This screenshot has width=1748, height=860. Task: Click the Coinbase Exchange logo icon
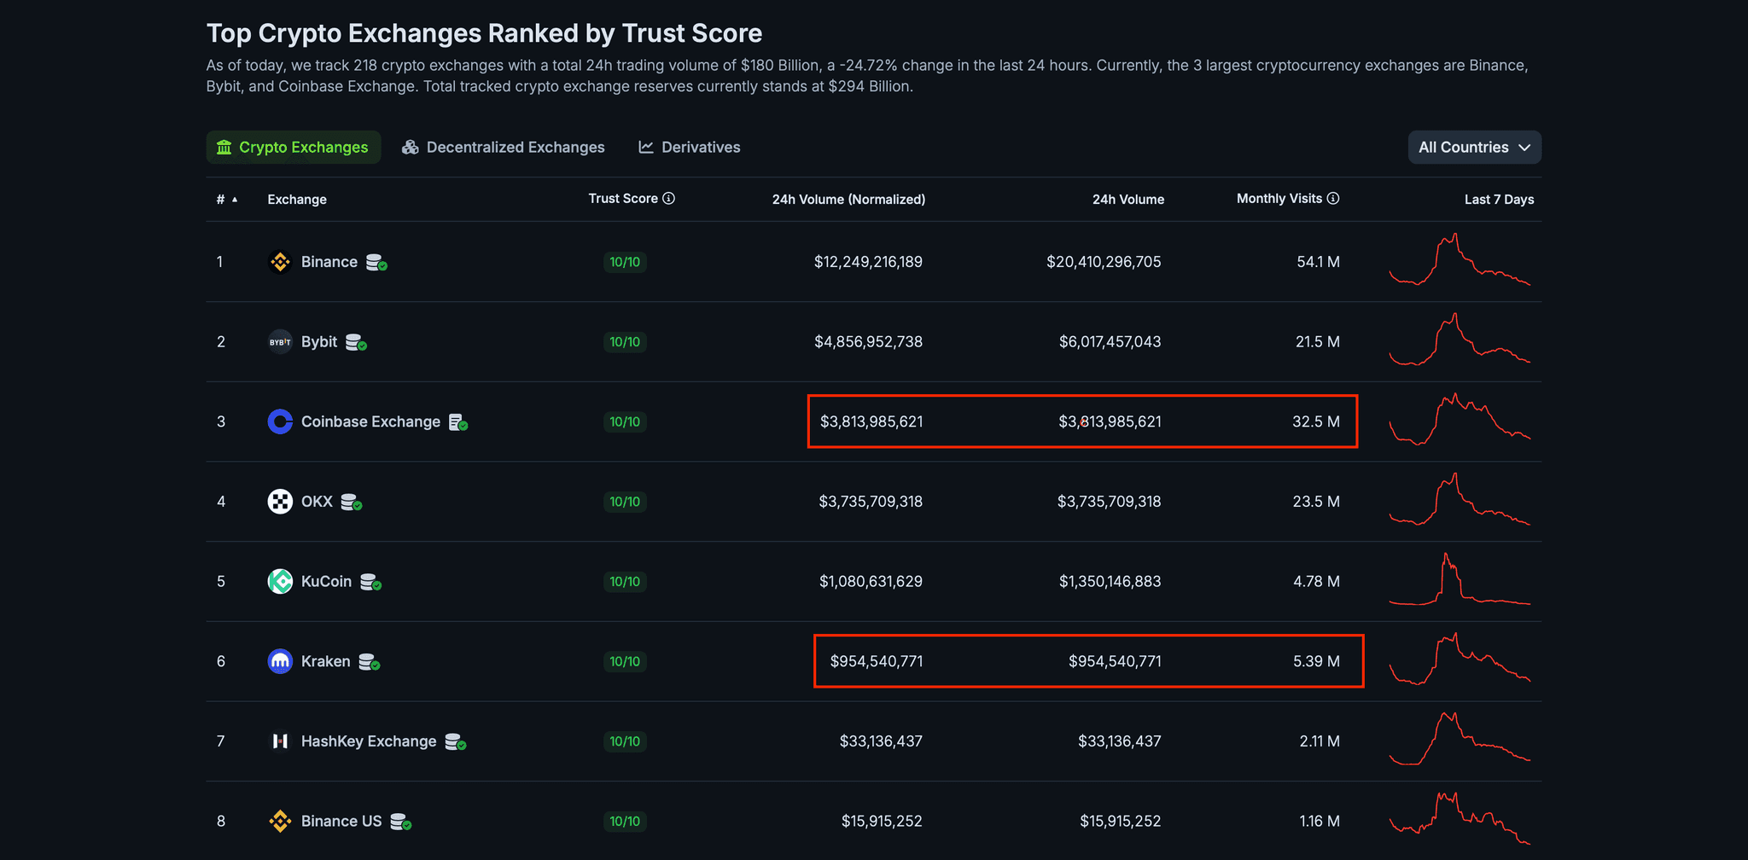280,421
